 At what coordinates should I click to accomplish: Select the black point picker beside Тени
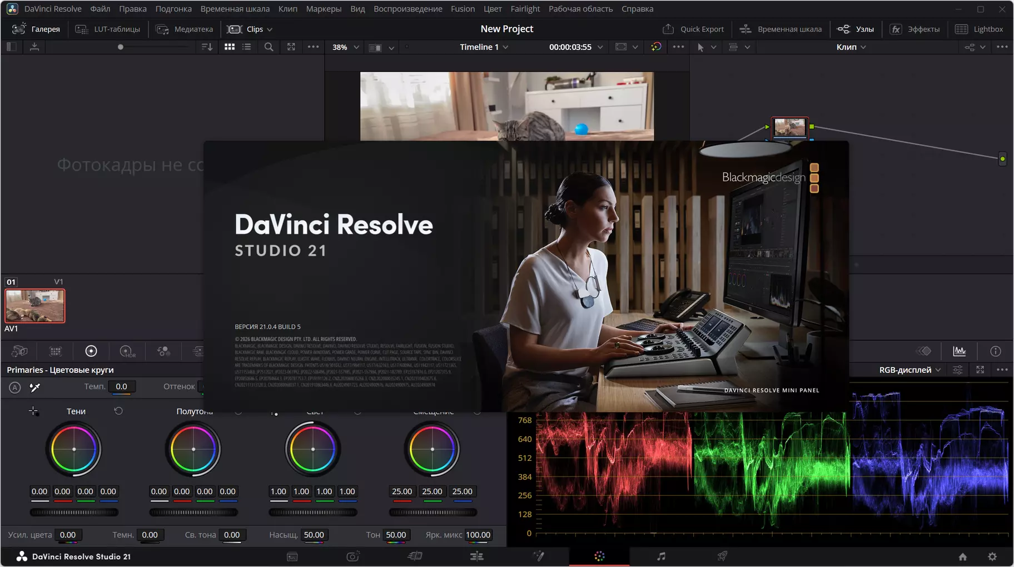[33, 411]
